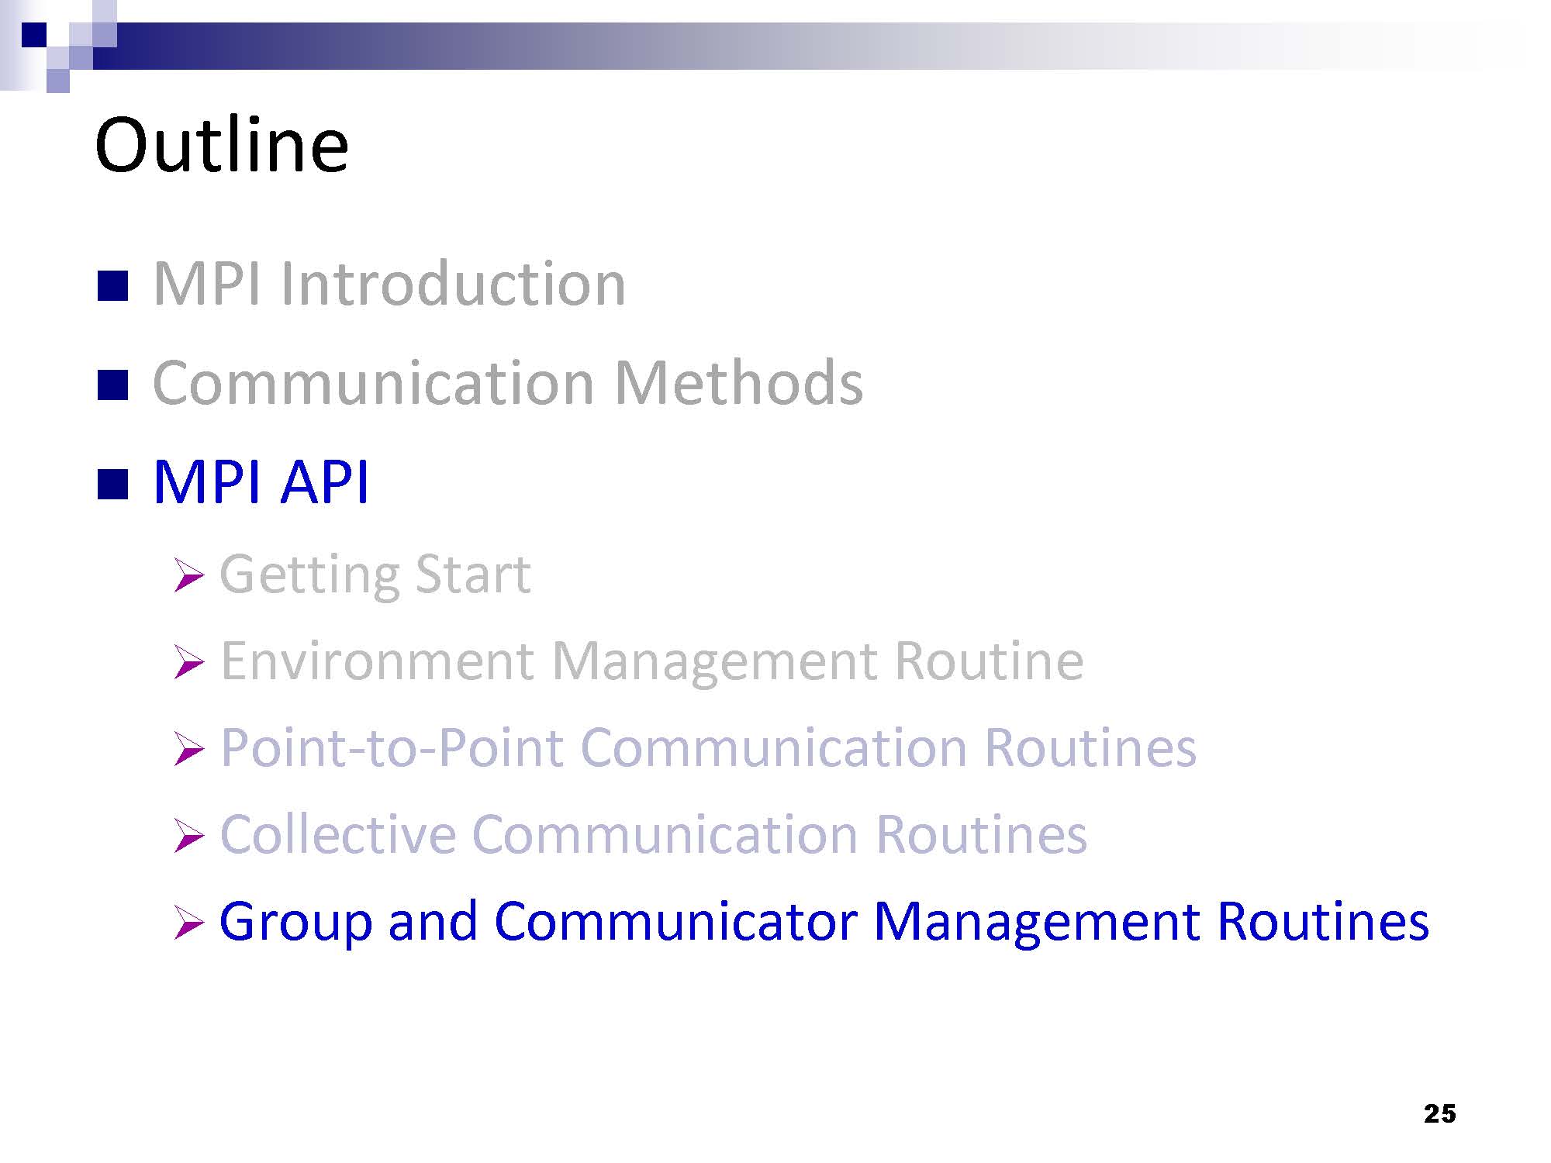
Task: Click the Getting Start sub-item
Action: pyautogui.click(x=375, y=575)
